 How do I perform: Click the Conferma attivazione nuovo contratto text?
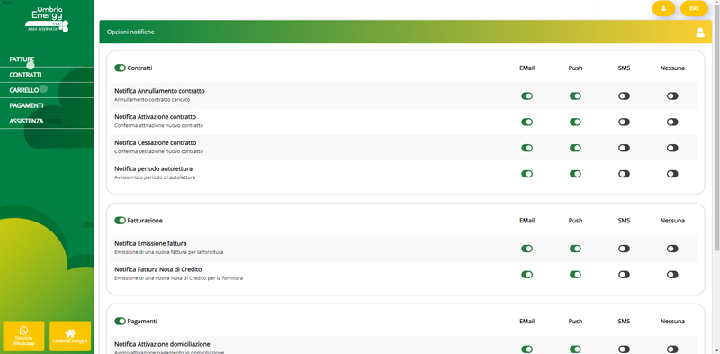tap(159, 125)
